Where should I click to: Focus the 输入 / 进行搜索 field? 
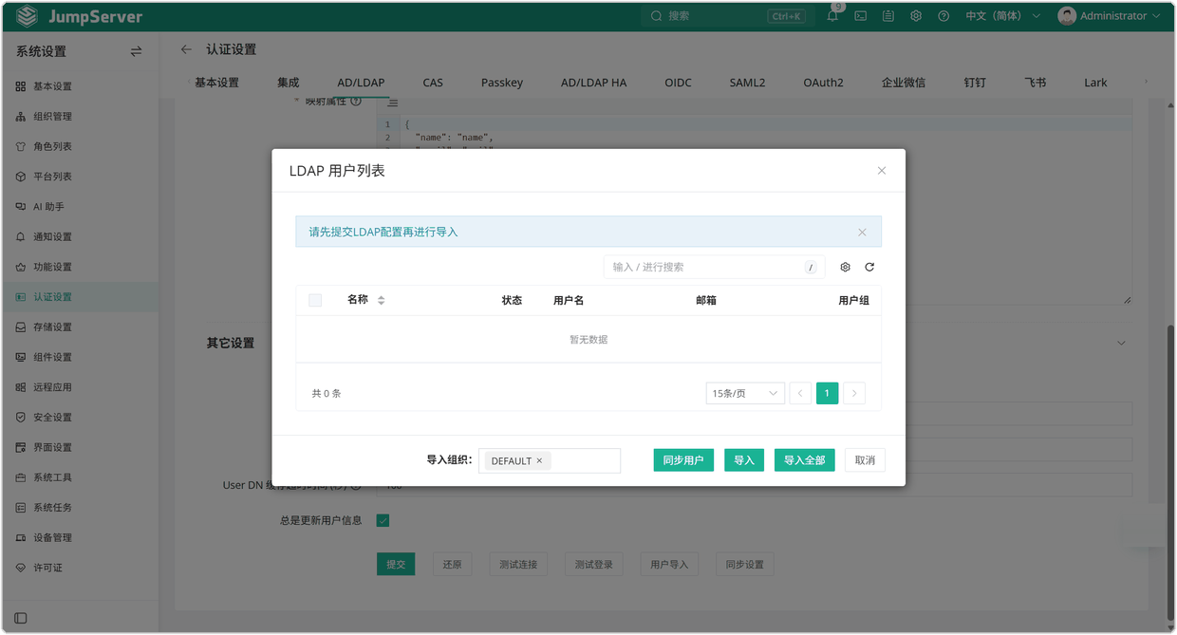(x=714, y=268)
